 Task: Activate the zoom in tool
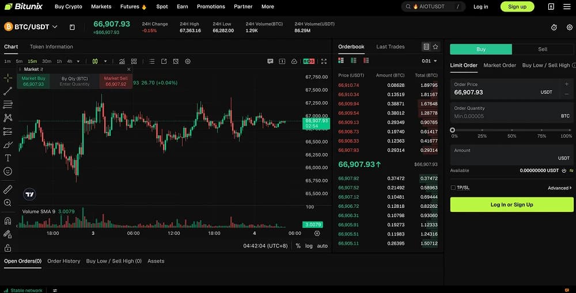(7, 203)
